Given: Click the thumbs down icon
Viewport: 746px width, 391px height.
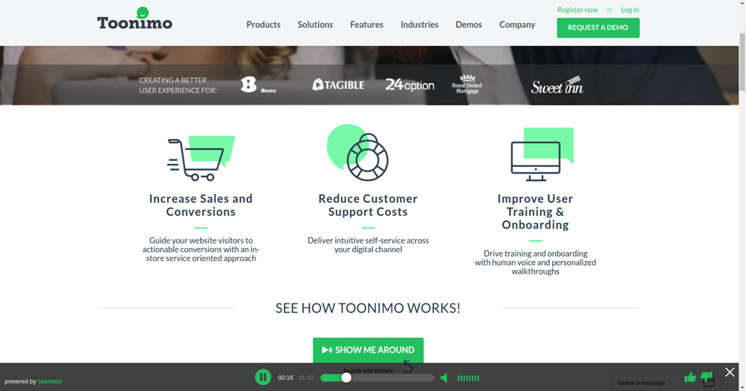Looking at the screenshot, I should pos(706,377).
